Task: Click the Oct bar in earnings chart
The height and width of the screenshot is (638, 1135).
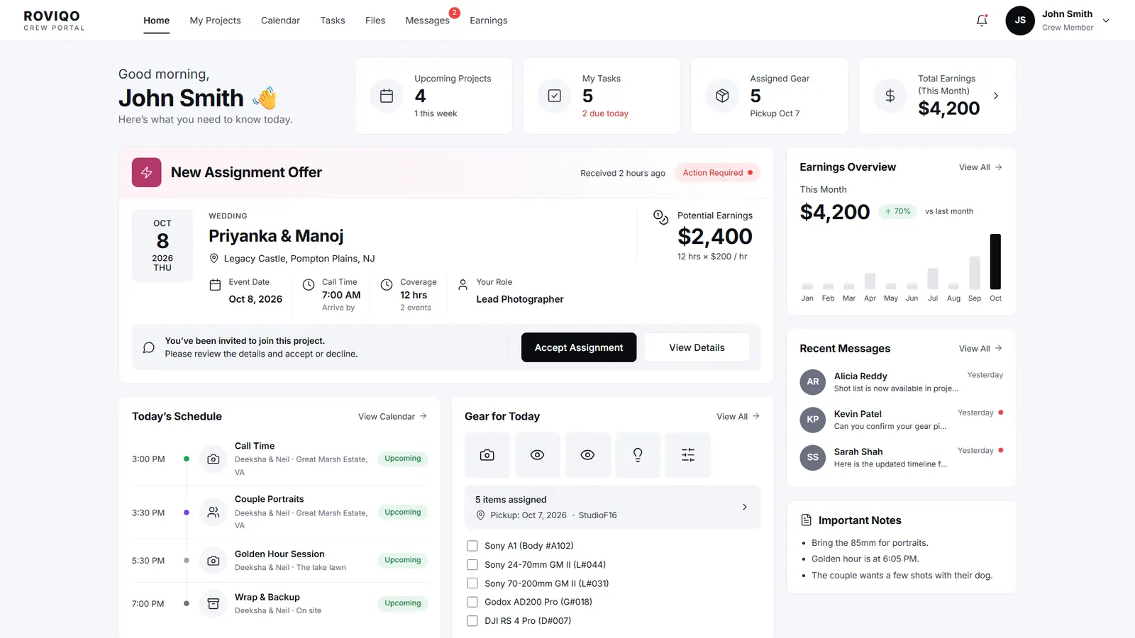Action: click(996, 262)
